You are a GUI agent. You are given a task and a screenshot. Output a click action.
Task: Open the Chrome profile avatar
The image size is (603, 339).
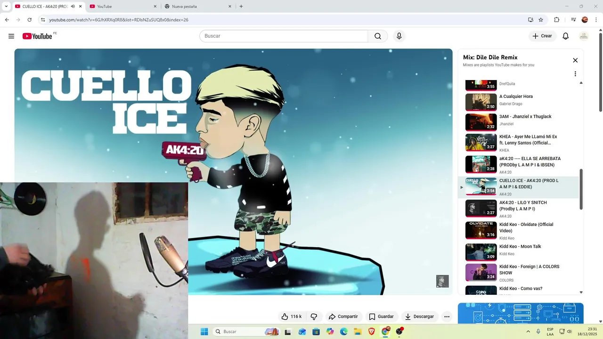tap(585, 20)
